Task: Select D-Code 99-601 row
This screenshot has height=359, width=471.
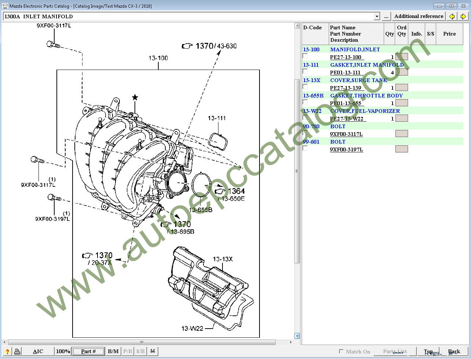Action: click(x=311, y=142)
